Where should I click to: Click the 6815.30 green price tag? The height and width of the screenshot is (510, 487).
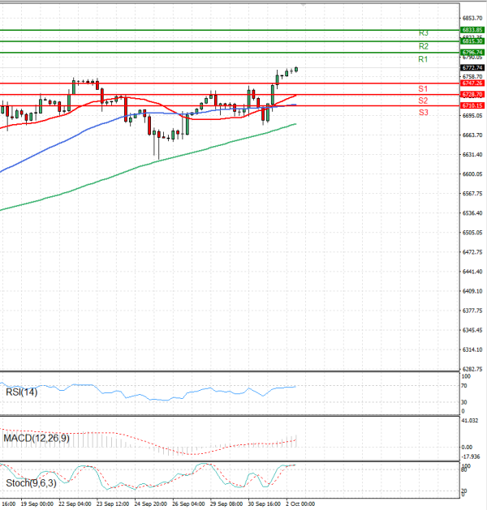tap(472, 41)
